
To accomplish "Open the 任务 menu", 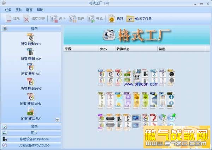I will [x=8, y=10].
